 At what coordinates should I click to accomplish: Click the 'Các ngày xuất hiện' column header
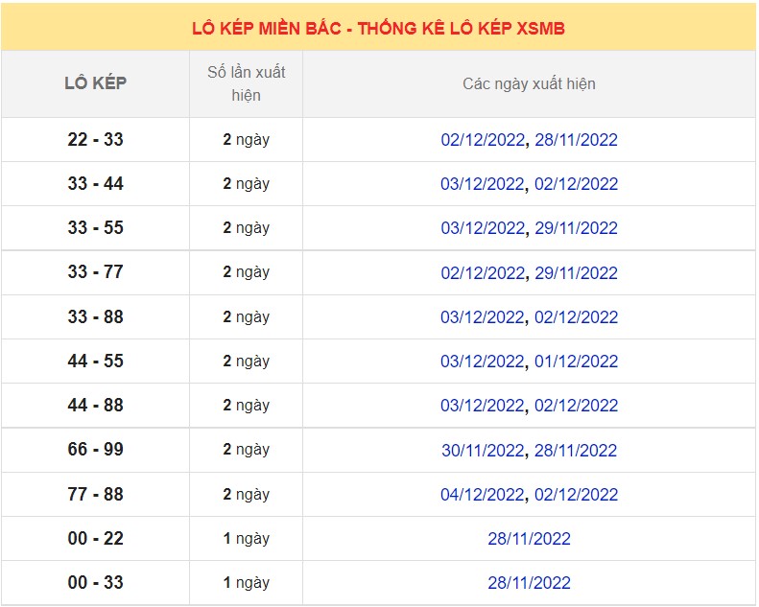tap(529, 83)
